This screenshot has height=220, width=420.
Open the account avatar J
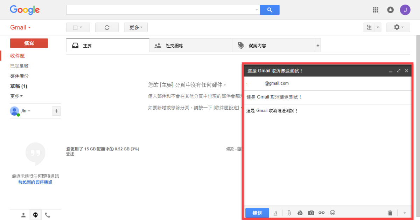tap(405, 10)
